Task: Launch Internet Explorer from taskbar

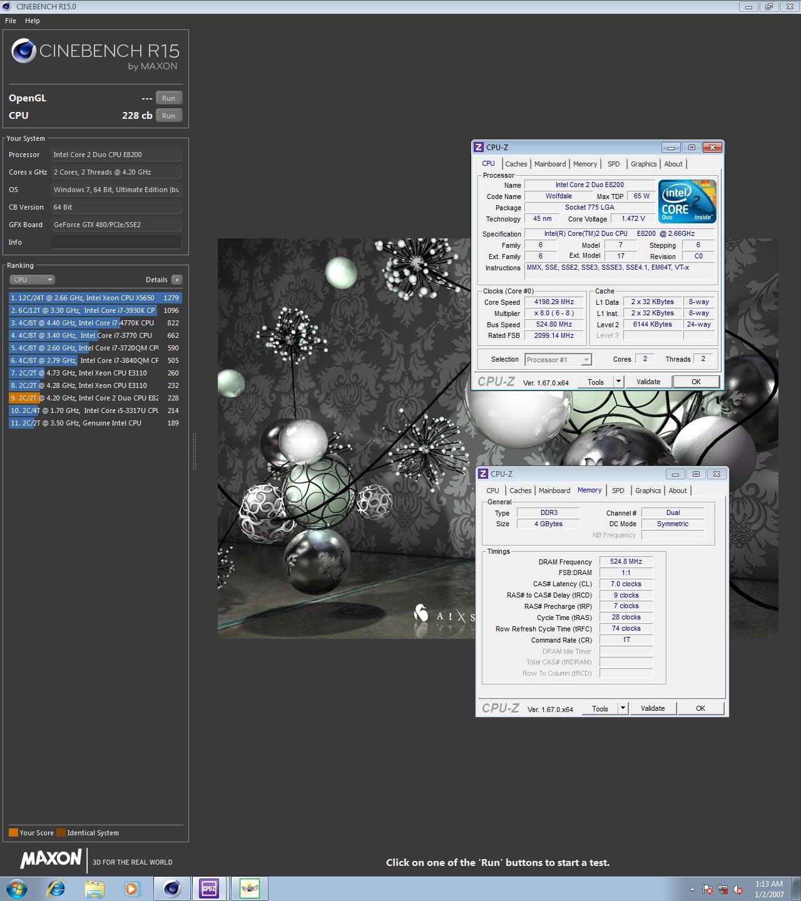Action: coord(56,888)
